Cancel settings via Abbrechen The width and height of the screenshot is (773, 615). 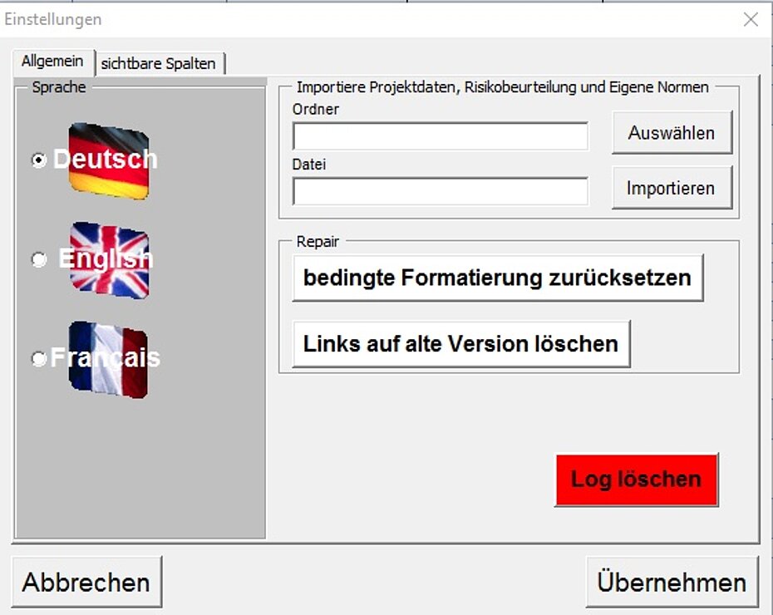86,581
